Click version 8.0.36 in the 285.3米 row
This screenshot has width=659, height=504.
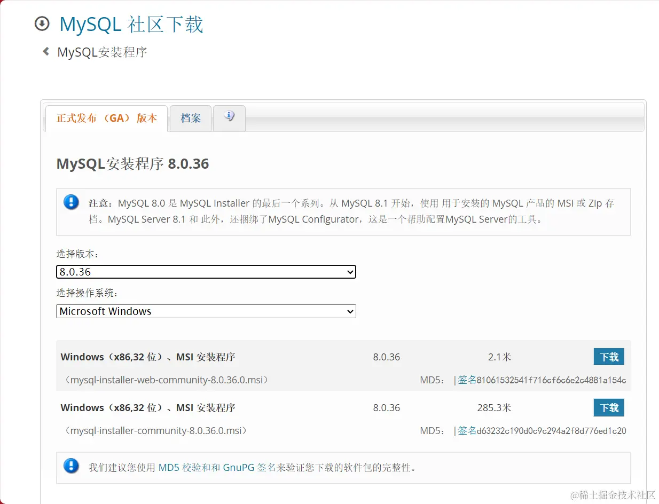click(x=387, y=408)
